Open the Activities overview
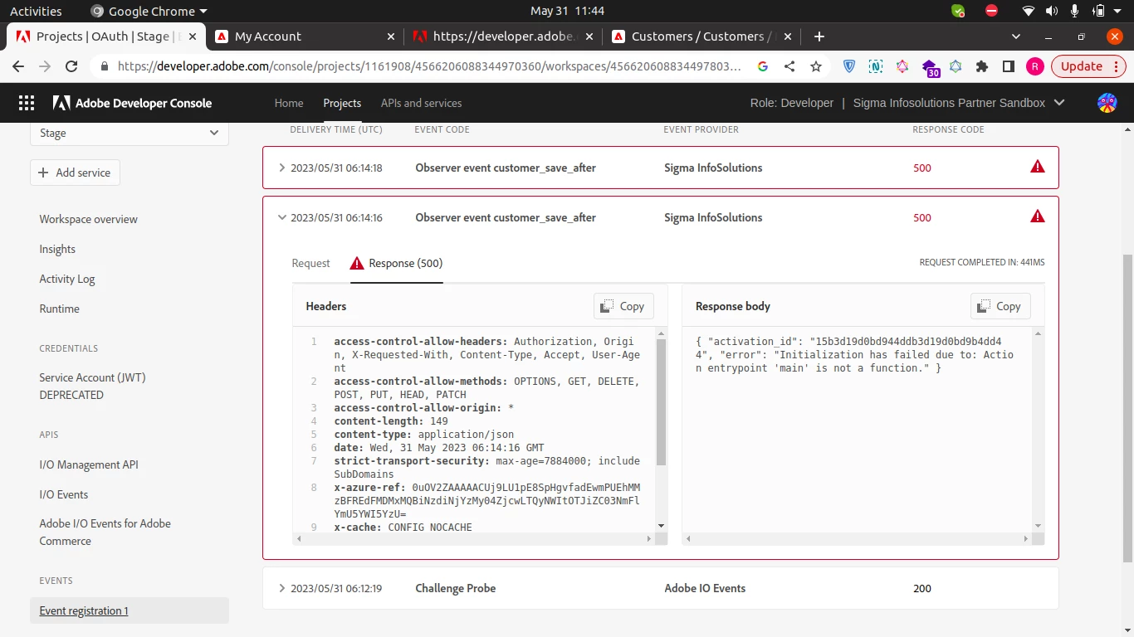 pos(36,11)
